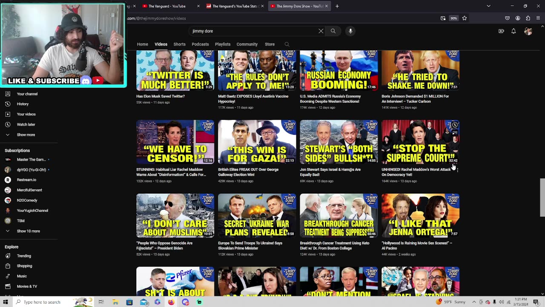Viewport: 545px width, 307px height.
Task: Select the channel Videos tab
Action: (x=161, y=44)
